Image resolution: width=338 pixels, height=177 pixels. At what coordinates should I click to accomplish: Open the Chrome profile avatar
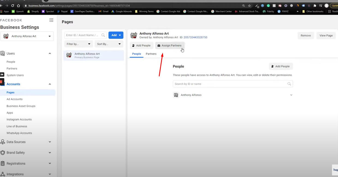[327, 5]
